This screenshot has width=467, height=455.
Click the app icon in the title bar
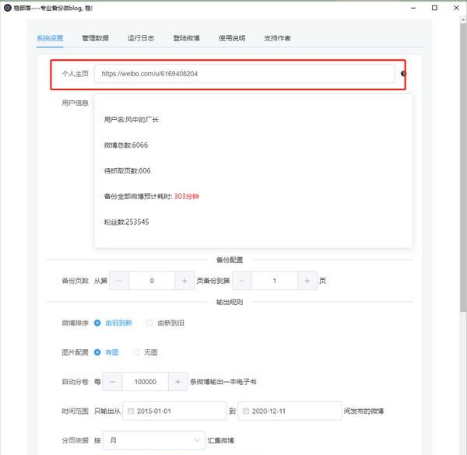(x=8, y=8)
